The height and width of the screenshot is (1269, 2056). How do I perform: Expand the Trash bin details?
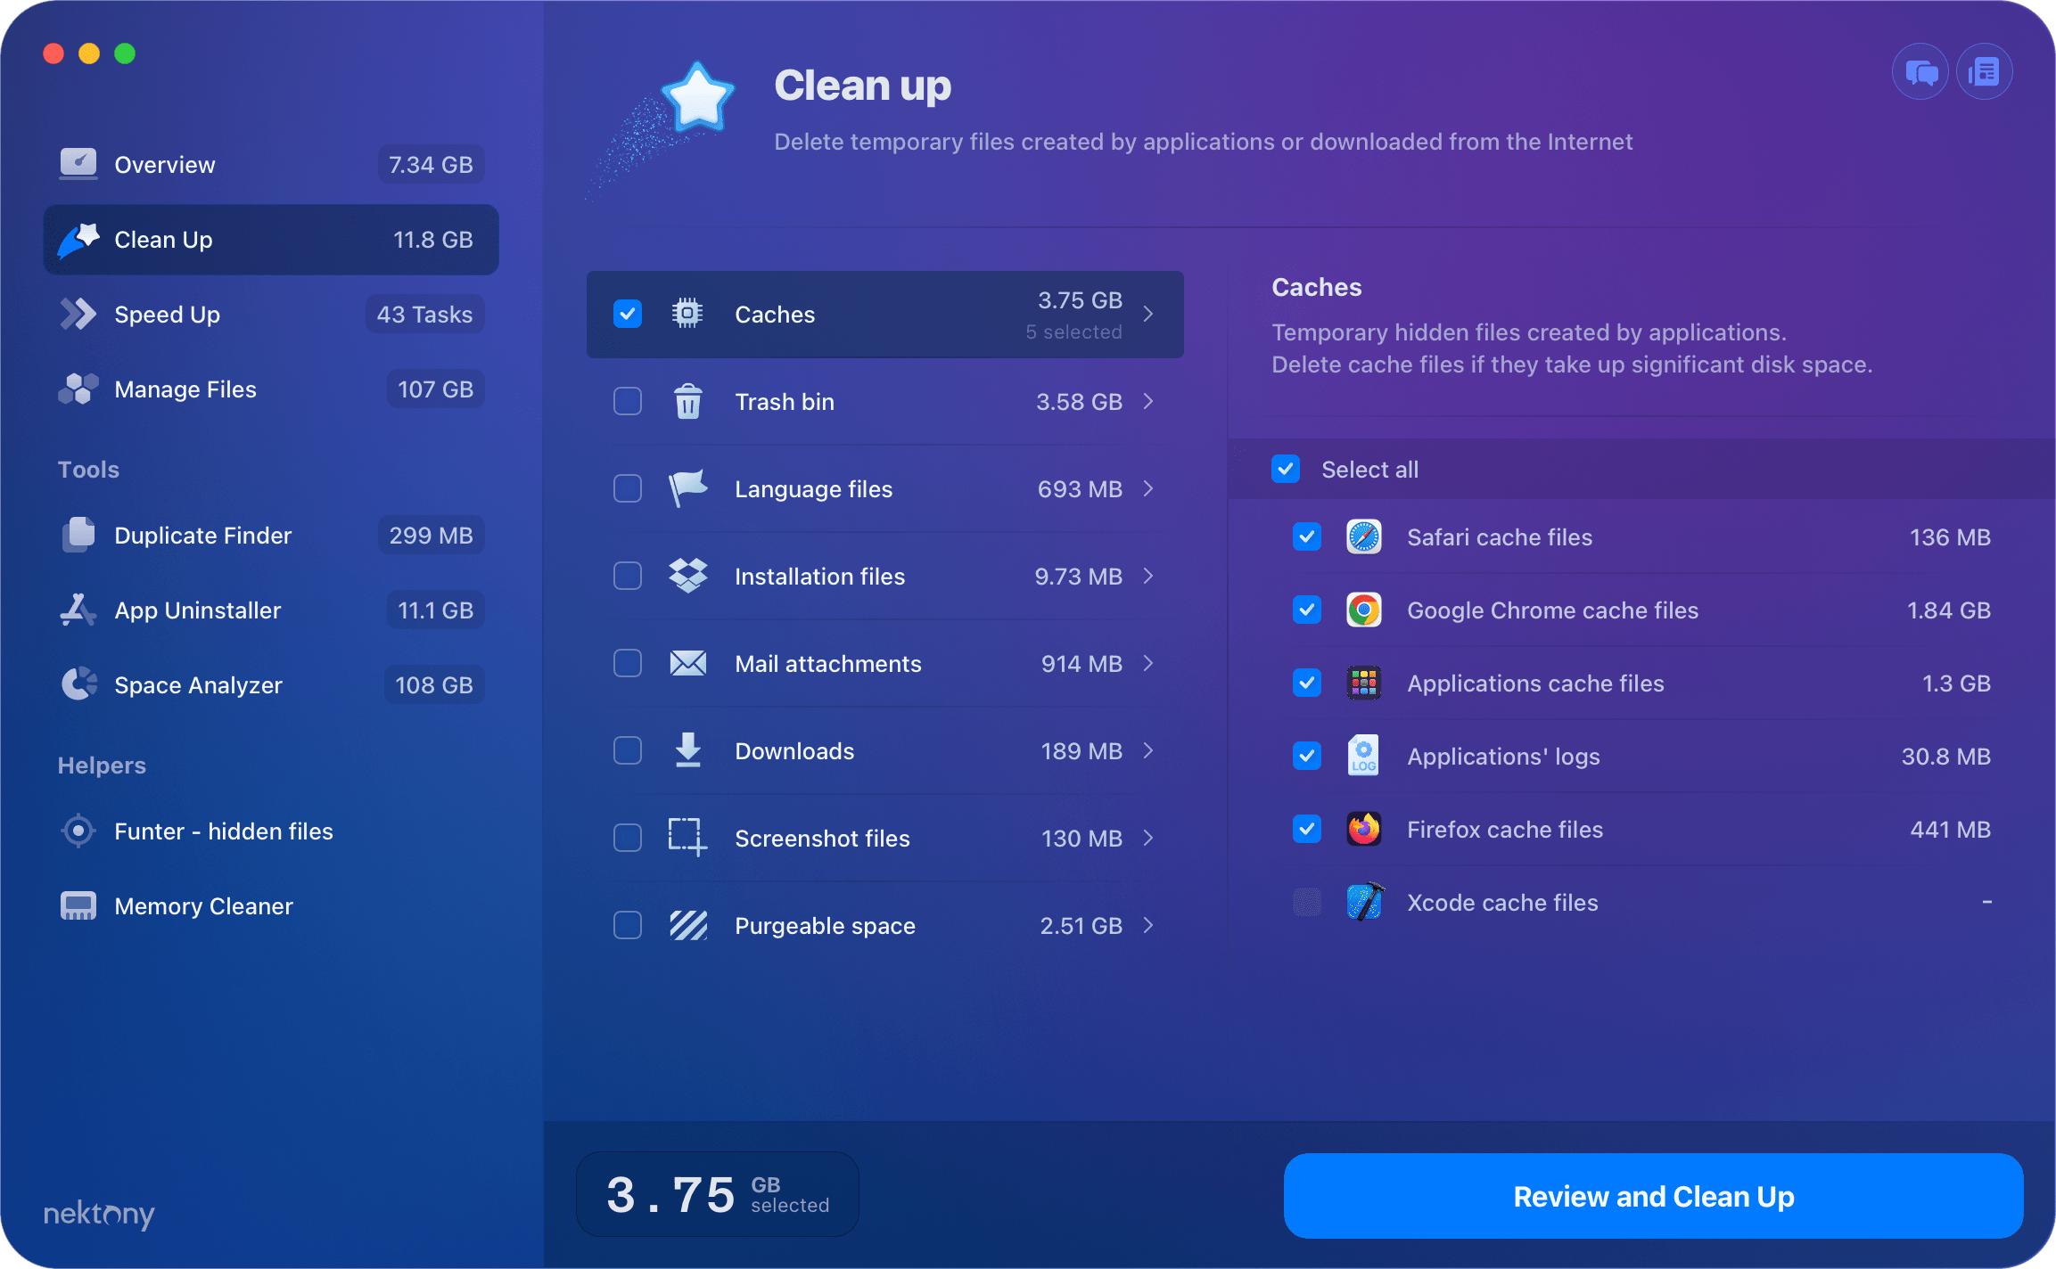(x=1148, y=401)
